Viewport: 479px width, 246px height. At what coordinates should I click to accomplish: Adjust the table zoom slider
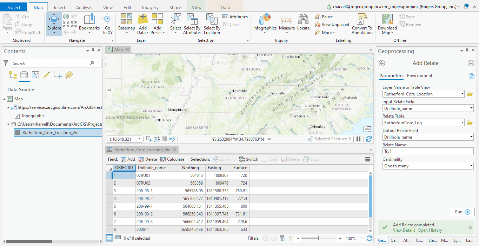(x=319, y=238)
